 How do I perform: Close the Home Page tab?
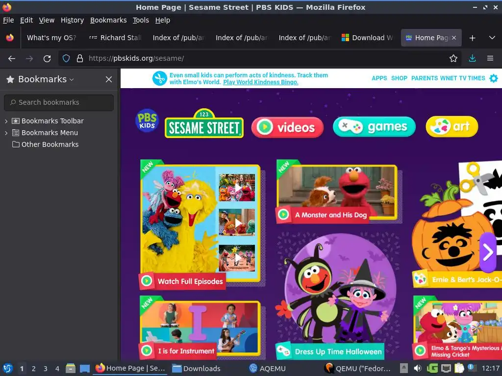[x=453, y=38]
